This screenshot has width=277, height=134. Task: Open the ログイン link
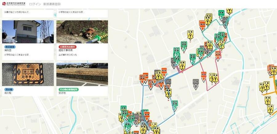coord(35,4)
